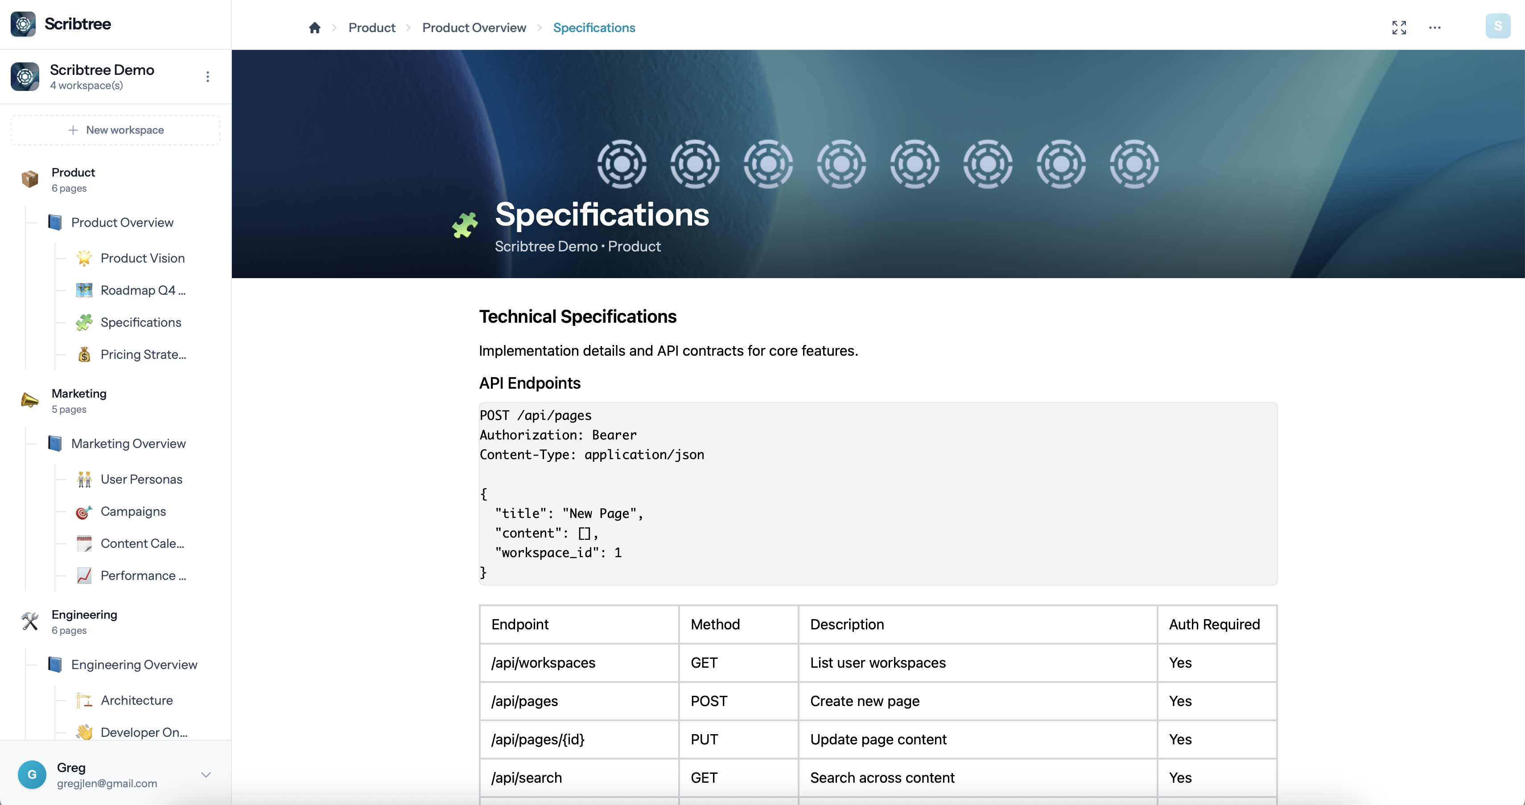
Task: Open Scribtree Demo vertical dots menu
Action: point(207,77)
